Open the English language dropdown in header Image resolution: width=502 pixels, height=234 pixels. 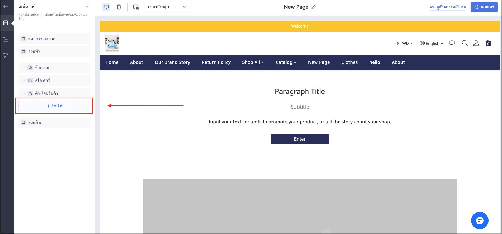point(431,43)
